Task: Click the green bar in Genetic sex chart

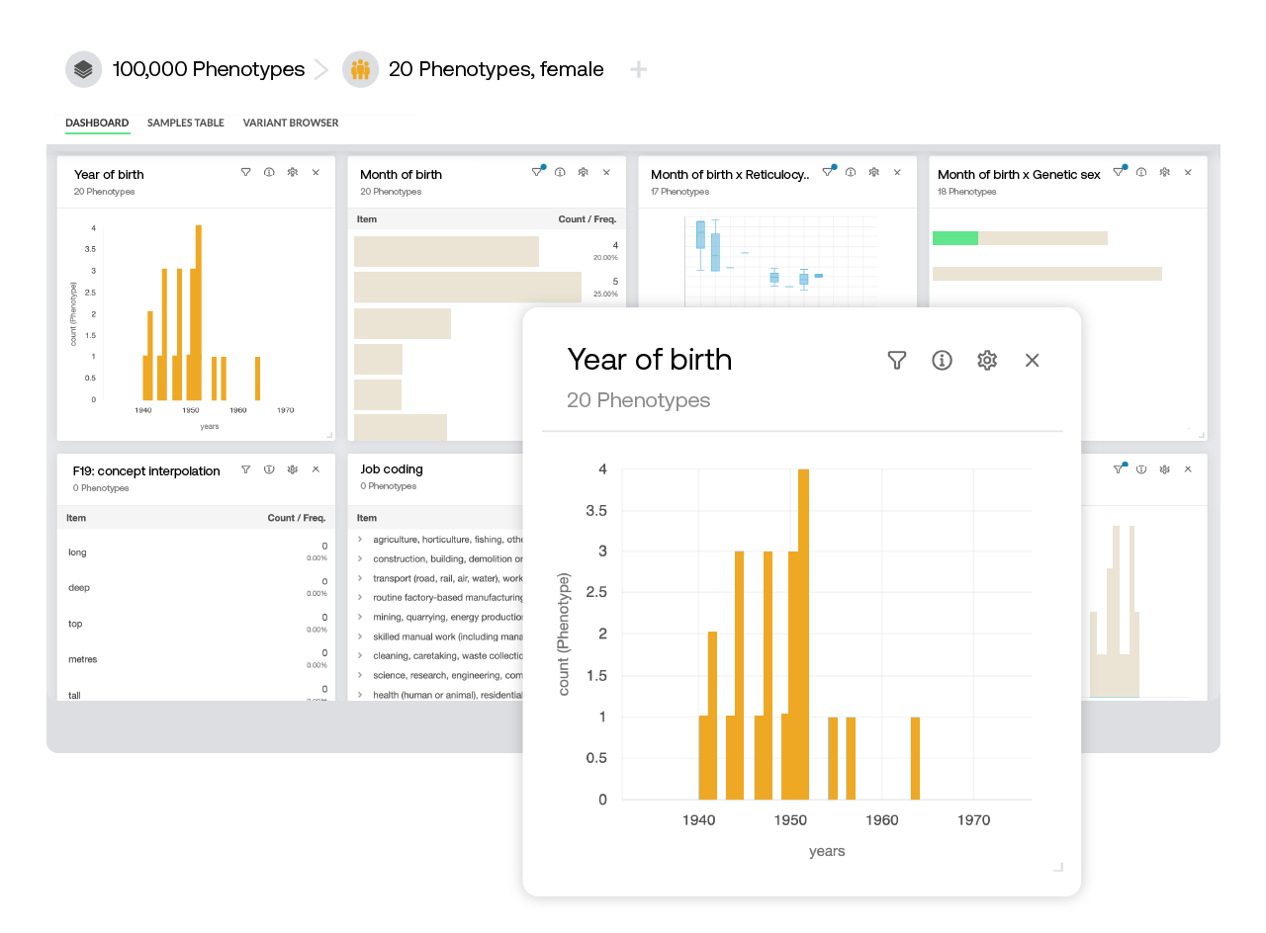Action: [x=954, y=237]
